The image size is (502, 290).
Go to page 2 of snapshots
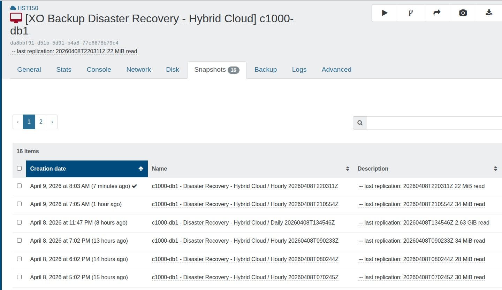click(x=41, y=122)
